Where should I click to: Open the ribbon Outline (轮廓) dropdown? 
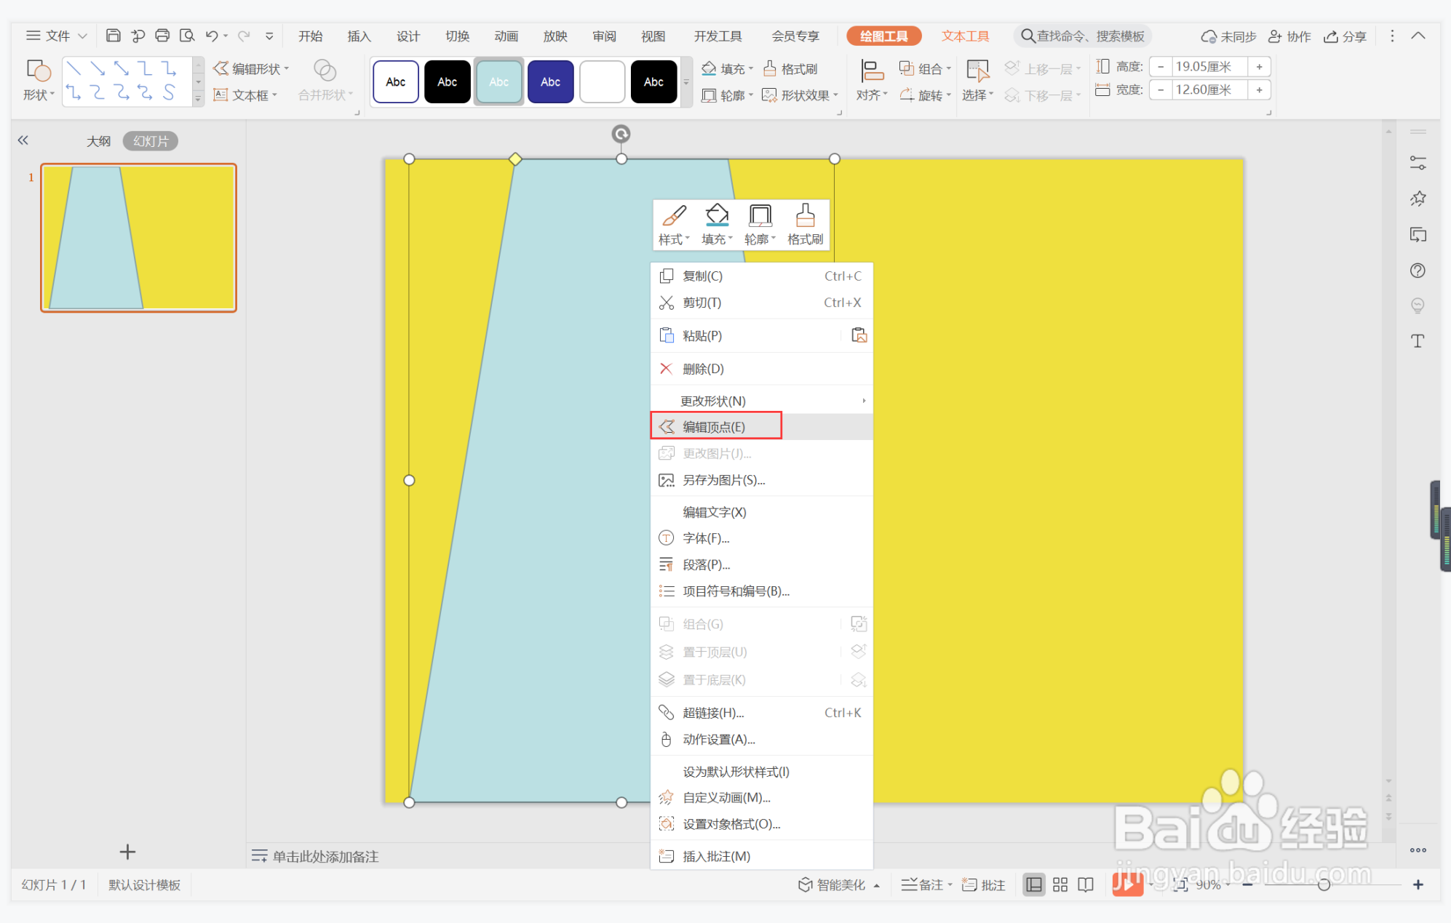coord(727,95)
